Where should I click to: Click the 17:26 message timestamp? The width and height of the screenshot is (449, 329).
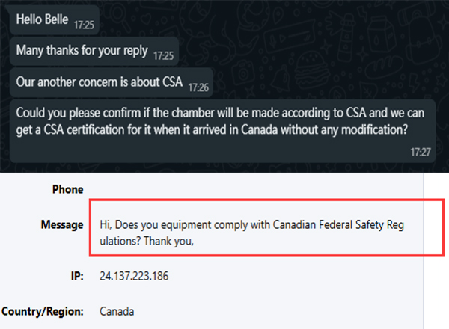point(198,86)
